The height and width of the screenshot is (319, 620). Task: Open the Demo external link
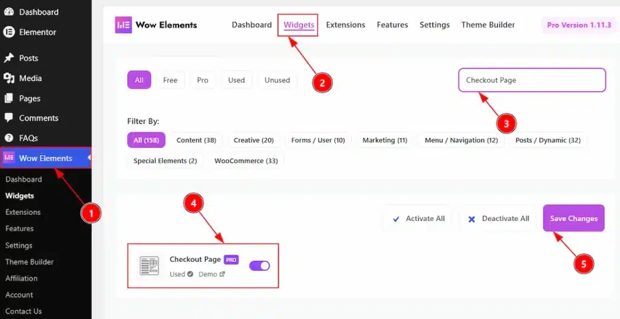click(211, 274)
